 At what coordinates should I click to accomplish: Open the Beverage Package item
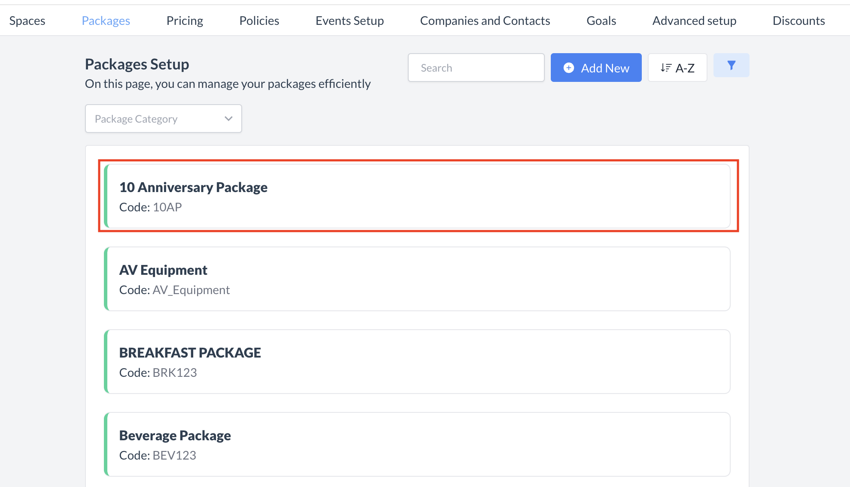point(419,444)
